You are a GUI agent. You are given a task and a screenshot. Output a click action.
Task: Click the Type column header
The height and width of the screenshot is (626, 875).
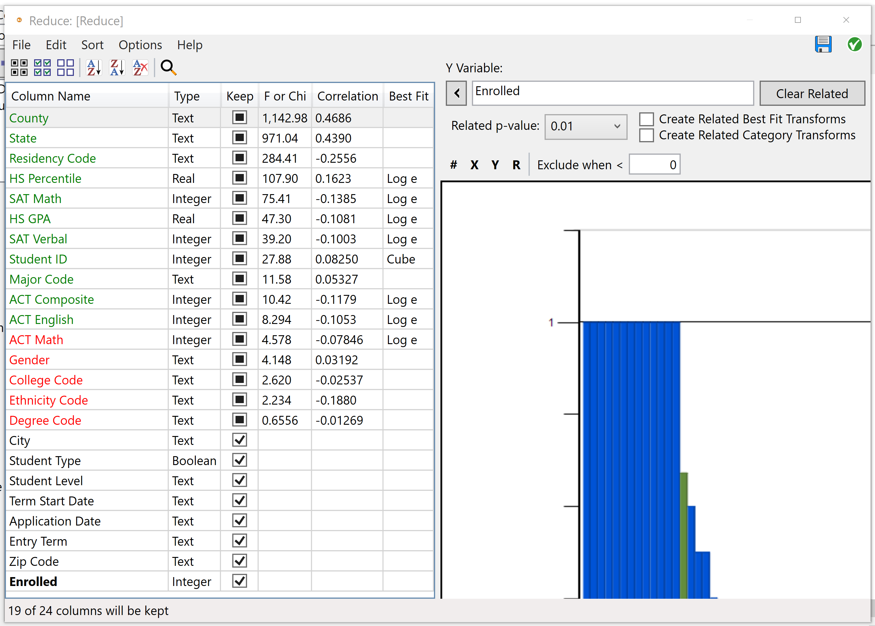click(x=194, y=96)
